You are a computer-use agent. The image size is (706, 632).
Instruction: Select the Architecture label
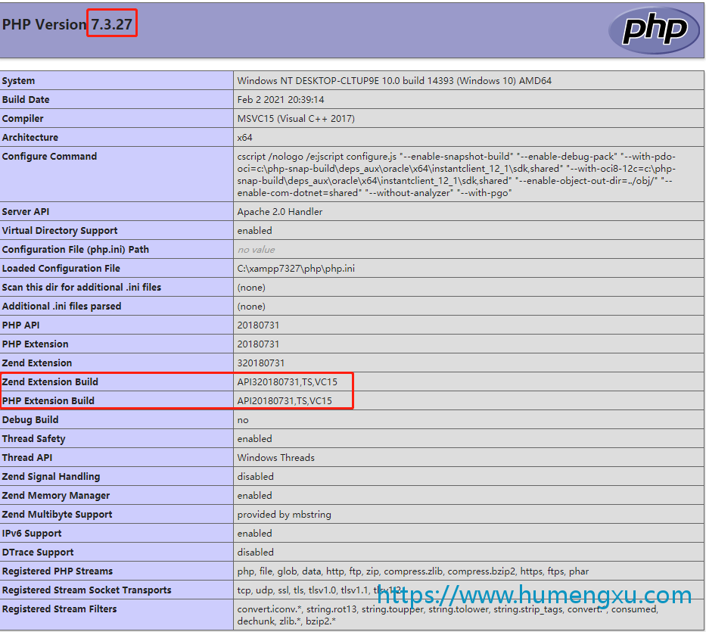click(x=30, y=138)
